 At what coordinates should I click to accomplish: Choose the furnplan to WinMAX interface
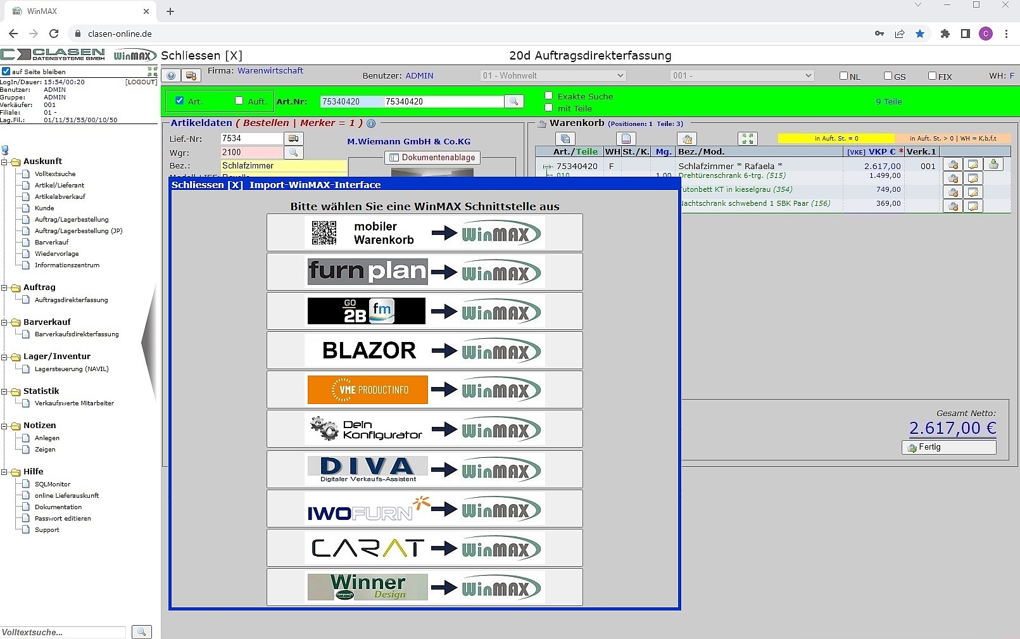[x=424, y=272]
